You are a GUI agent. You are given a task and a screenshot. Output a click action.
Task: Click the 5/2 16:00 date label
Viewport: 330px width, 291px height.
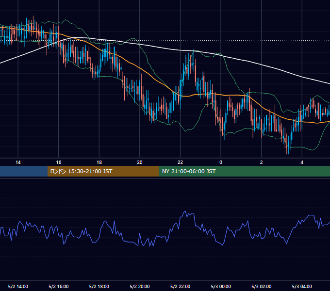tap(59, 286)
